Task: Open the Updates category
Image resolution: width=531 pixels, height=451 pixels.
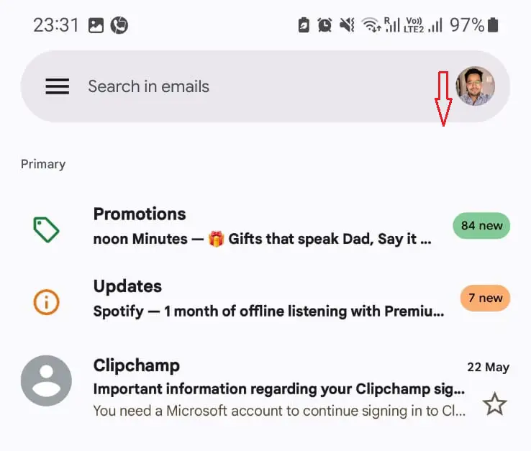Action: 127,286
